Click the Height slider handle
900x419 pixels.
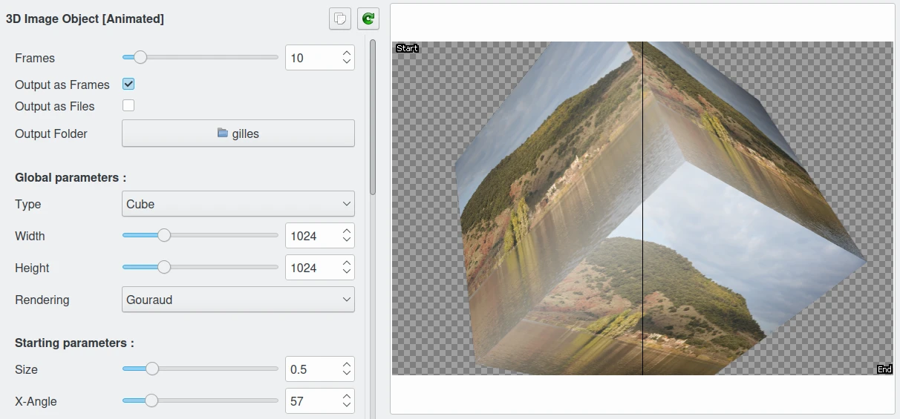(164, 267)
